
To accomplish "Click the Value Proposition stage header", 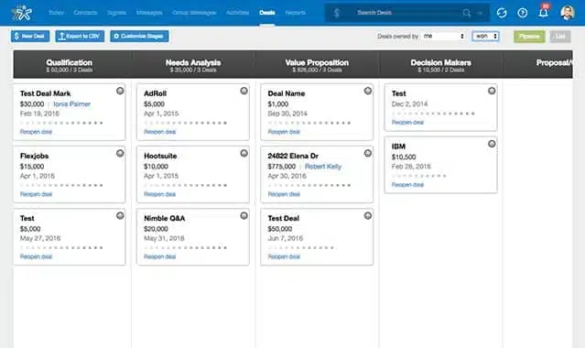I will 317,65.
